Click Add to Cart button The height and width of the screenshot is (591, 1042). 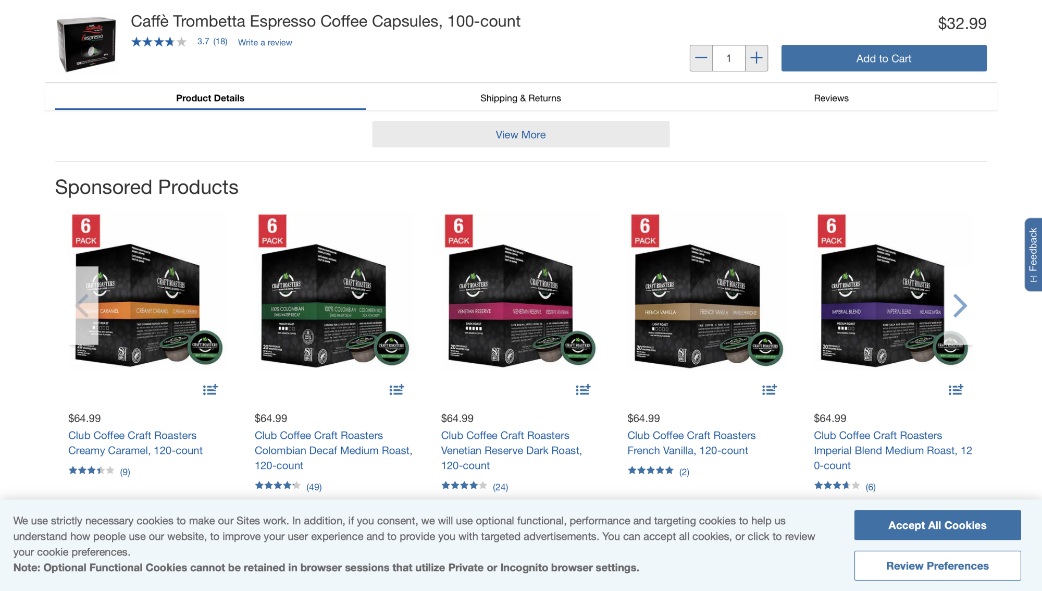pyautogui.click(x=884, y=58)
